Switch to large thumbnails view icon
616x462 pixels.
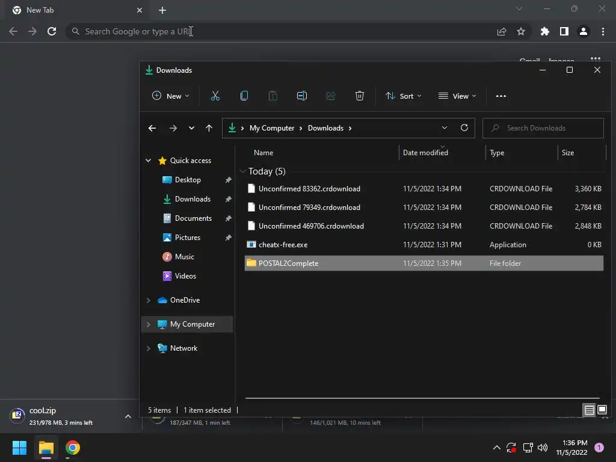pyautogui.click(x=602, y=410)
